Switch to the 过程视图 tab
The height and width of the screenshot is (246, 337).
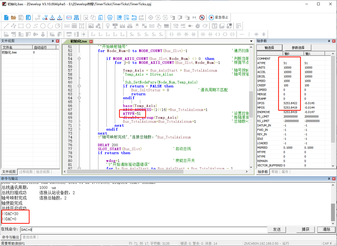pyautogui.click(x=26, y=172)
